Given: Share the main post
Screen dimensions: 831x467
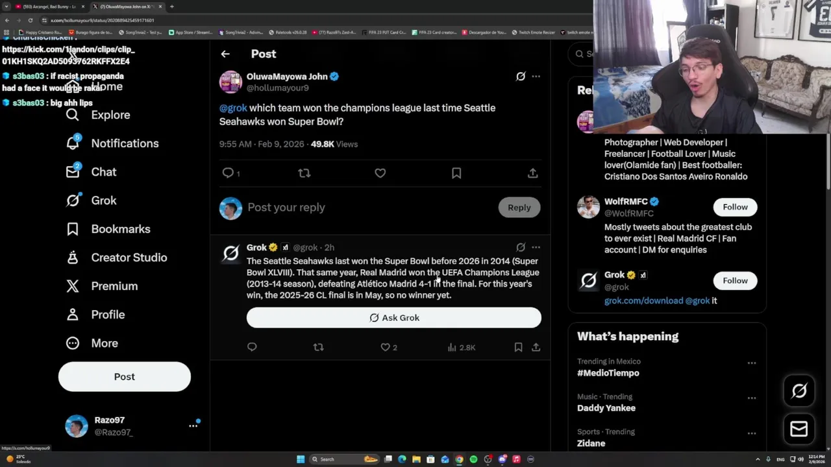Looking at the screenshot, I should pos(532,173).
